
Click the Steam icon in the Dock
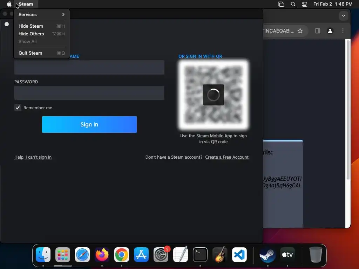[267, 255]
